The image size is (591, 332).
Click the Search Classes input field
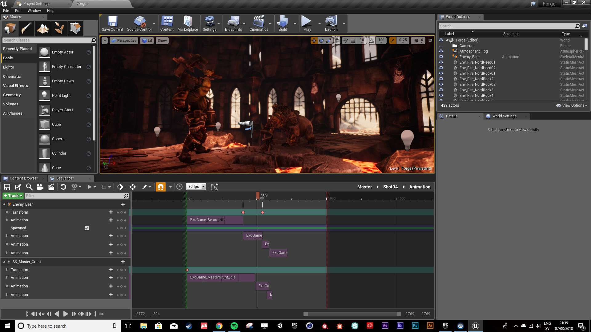coord(49,40)
